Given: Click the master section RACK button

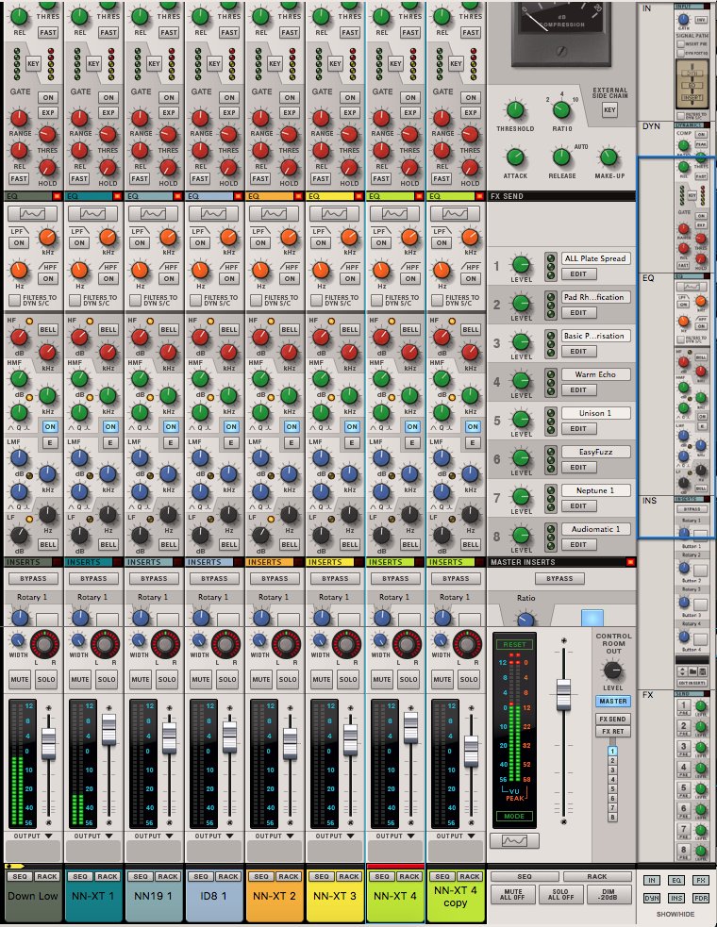Looking at the screenshot, I should click(597, 877).
